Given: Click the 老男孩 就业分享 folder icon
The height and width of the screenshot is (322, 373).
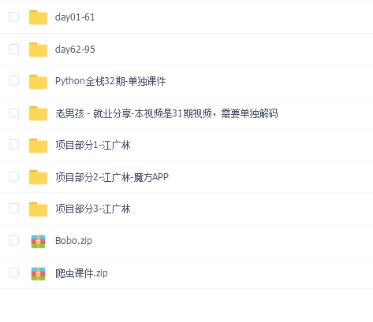Looking at the screenshot, I should (x=38, y=113).
